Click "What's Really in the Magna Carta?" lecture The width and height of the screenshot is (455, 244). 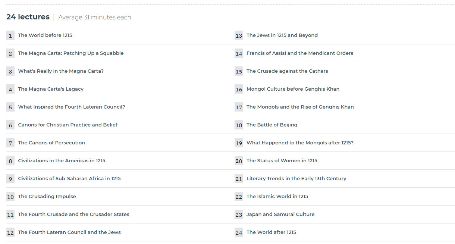click(61, 71)
